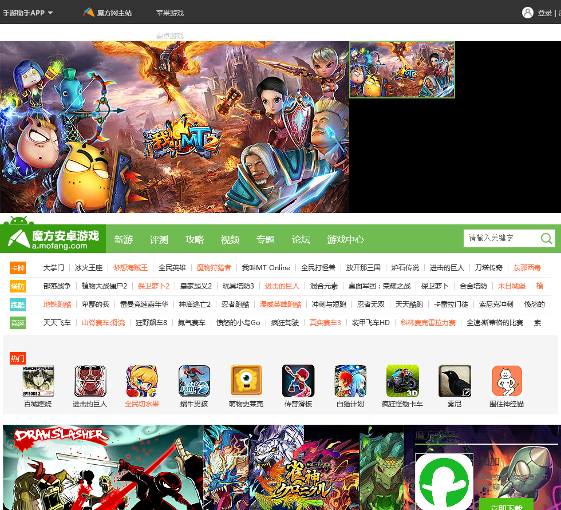
Task: Open the 保卫萝卜2 link
Action: 153,286
